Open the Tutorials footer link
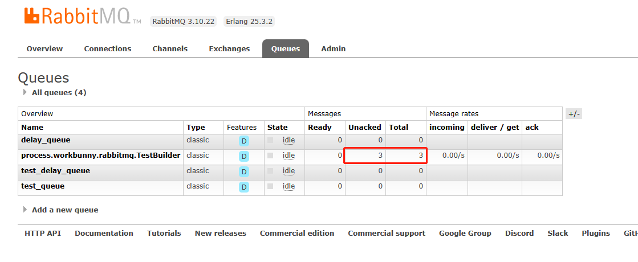 (x=164, y=233)
